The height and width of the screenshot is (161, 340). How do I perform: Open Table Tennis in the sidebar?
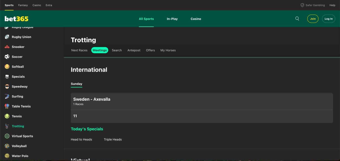coord(21,106)
